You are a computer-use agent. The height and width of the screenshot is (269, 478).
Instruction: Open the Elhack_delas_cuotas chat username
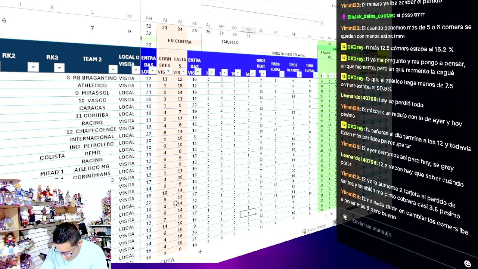tap(370, 16)
